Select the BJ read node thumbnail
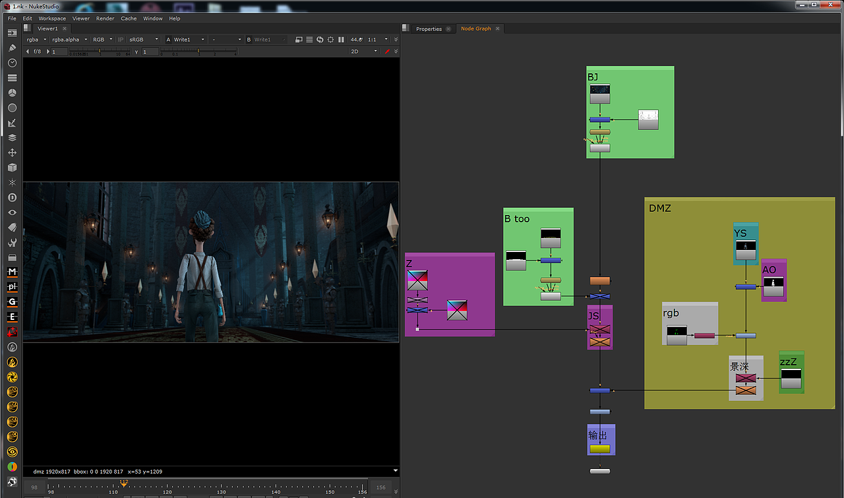 (599, 94)
